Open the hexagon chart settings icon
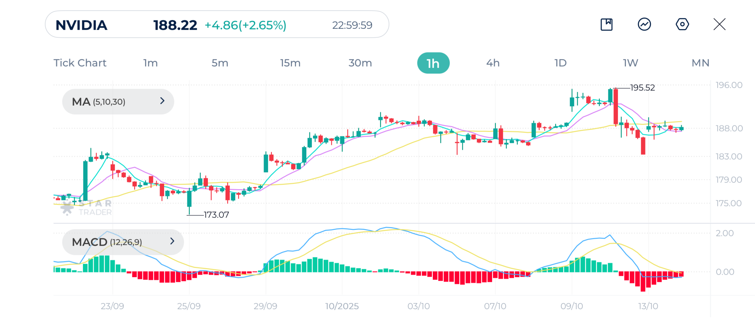755x331 pixels. click(682, 25)
